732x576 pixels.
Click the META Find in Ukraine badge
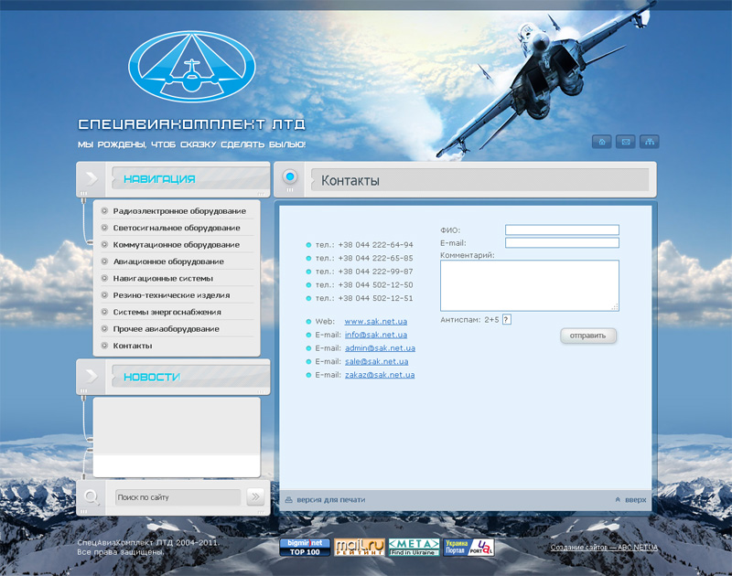414,547
